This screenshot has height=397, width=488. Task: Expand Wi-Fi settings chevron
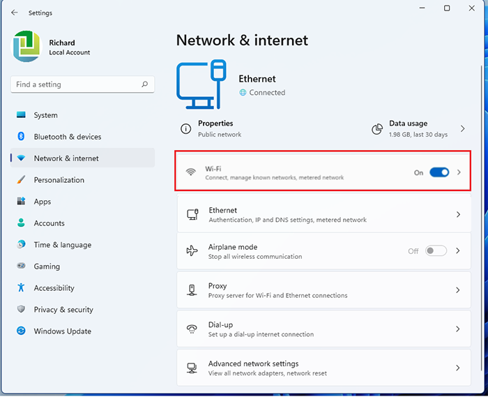pyautogui.click(x=459, y=172)
